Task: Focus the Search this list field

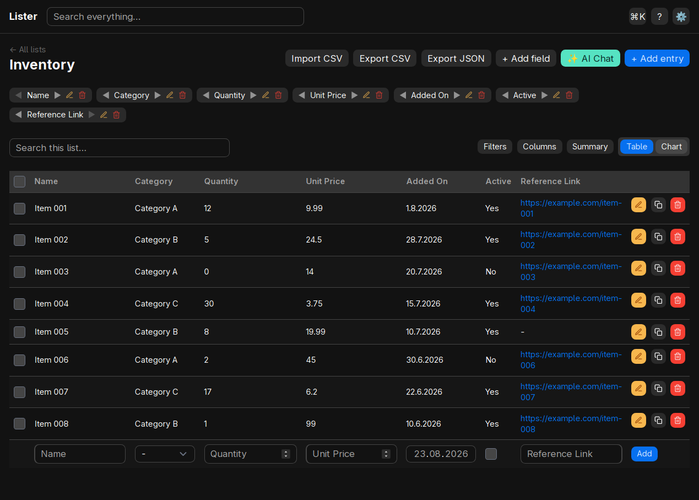Action: (120, 148)
